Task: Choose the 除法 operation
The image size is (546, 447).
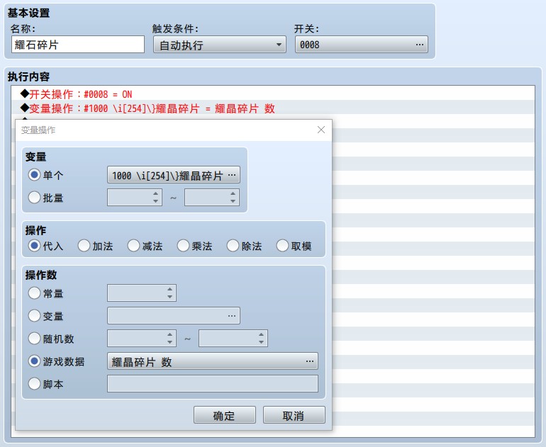Action: point(233,246)
